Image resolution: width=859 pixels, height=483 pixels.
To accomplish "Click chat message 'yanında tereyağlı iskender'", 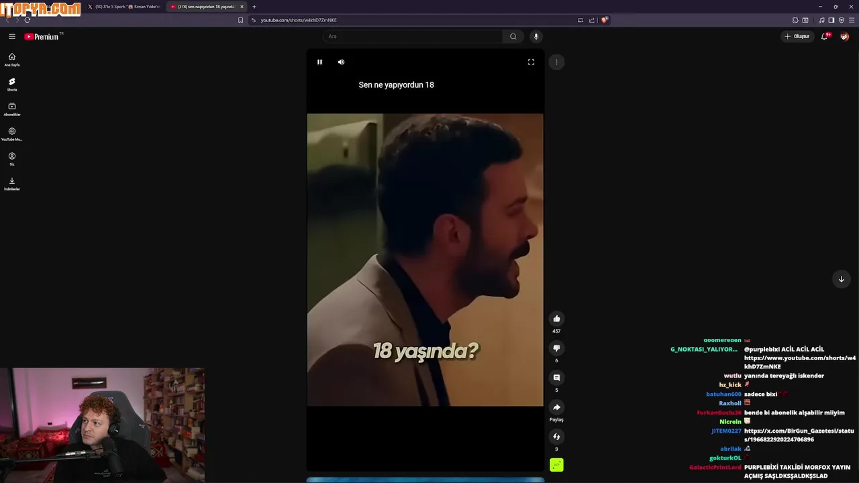I will [784, 376].
